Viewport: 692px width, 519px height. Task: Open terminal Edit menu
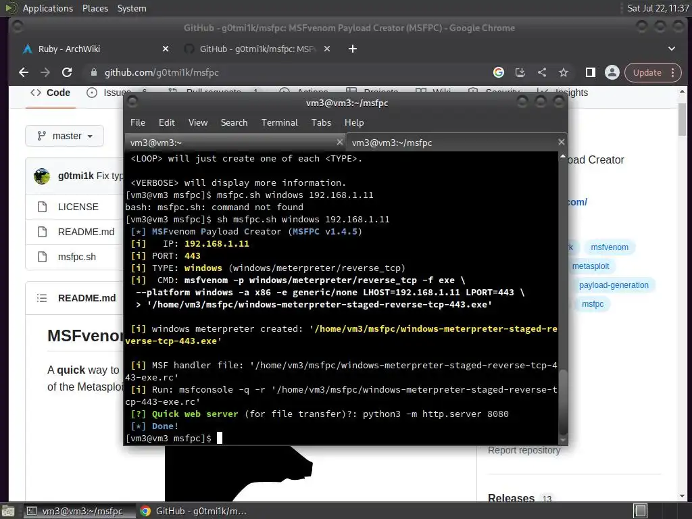167,123
